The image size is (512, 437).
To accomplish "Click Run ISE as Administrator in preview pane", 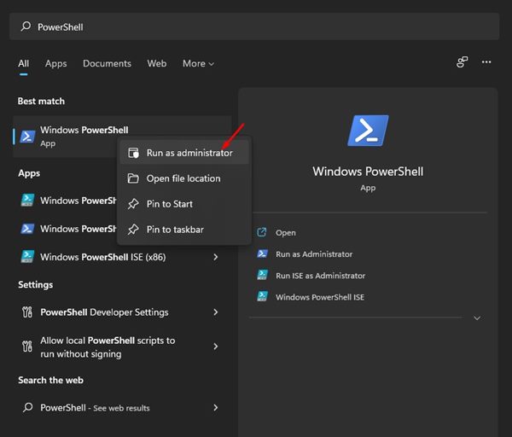I will [320, 276].
